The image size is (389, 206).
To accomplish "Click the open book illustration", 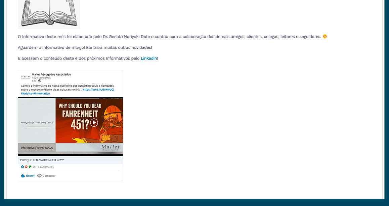I will [x=49, y=14].
